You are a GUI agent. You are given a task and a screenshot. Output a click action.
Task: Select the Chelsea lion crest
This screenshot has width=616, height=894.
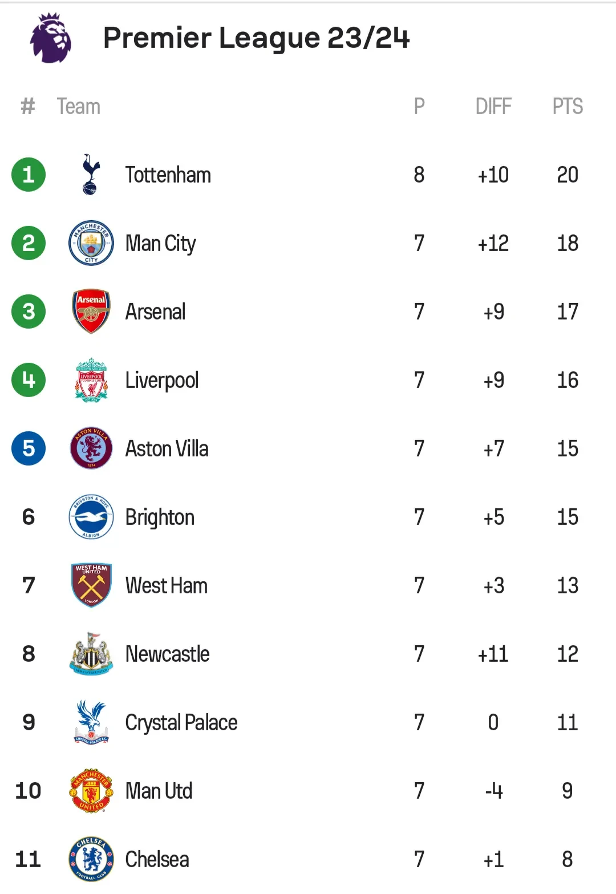(91, 859)
